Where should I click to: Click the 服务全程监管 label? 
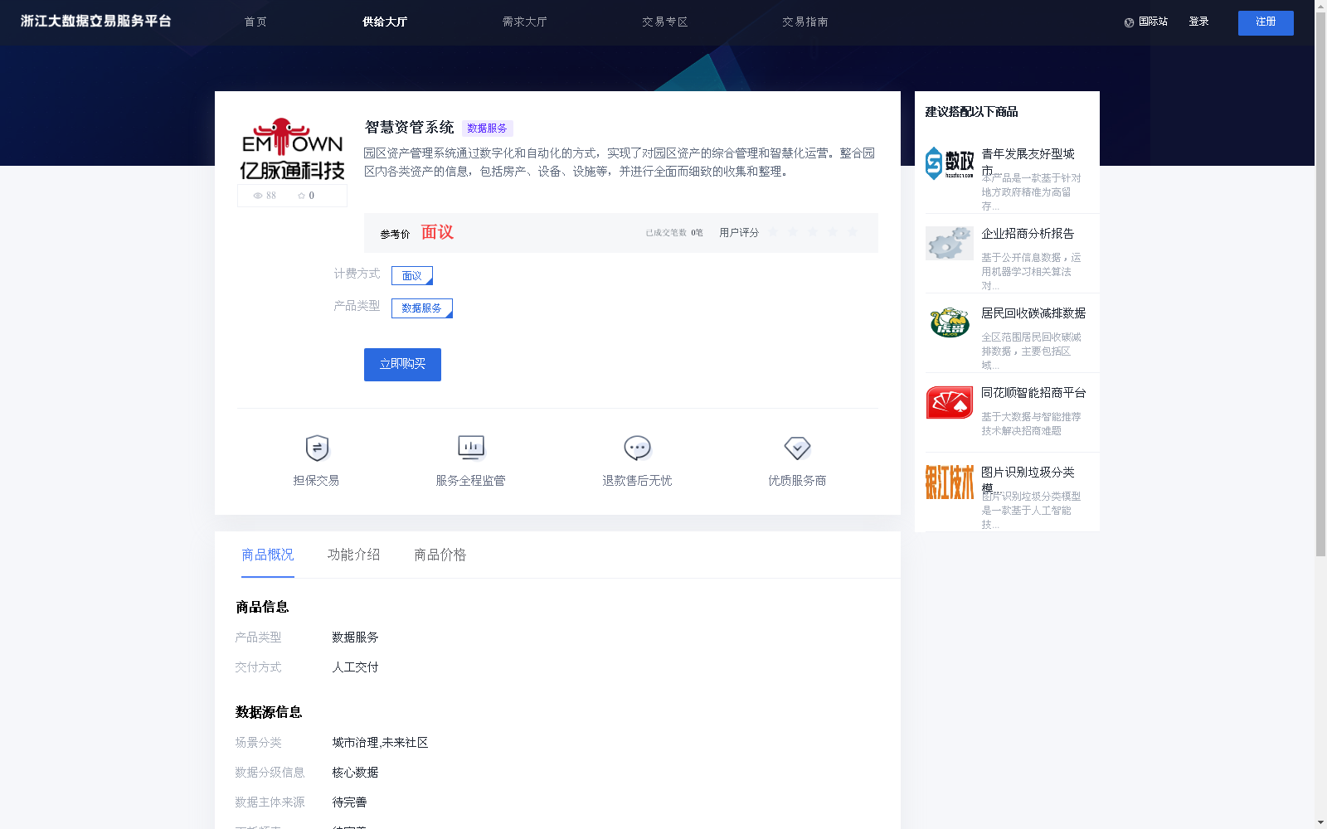click(x=471, y=481)
